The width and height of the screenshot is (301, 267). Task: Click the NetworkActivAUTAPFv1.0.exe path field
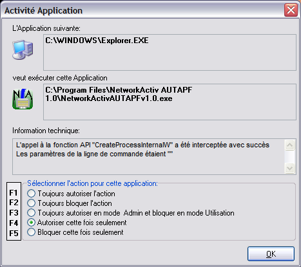click(170, 102)
